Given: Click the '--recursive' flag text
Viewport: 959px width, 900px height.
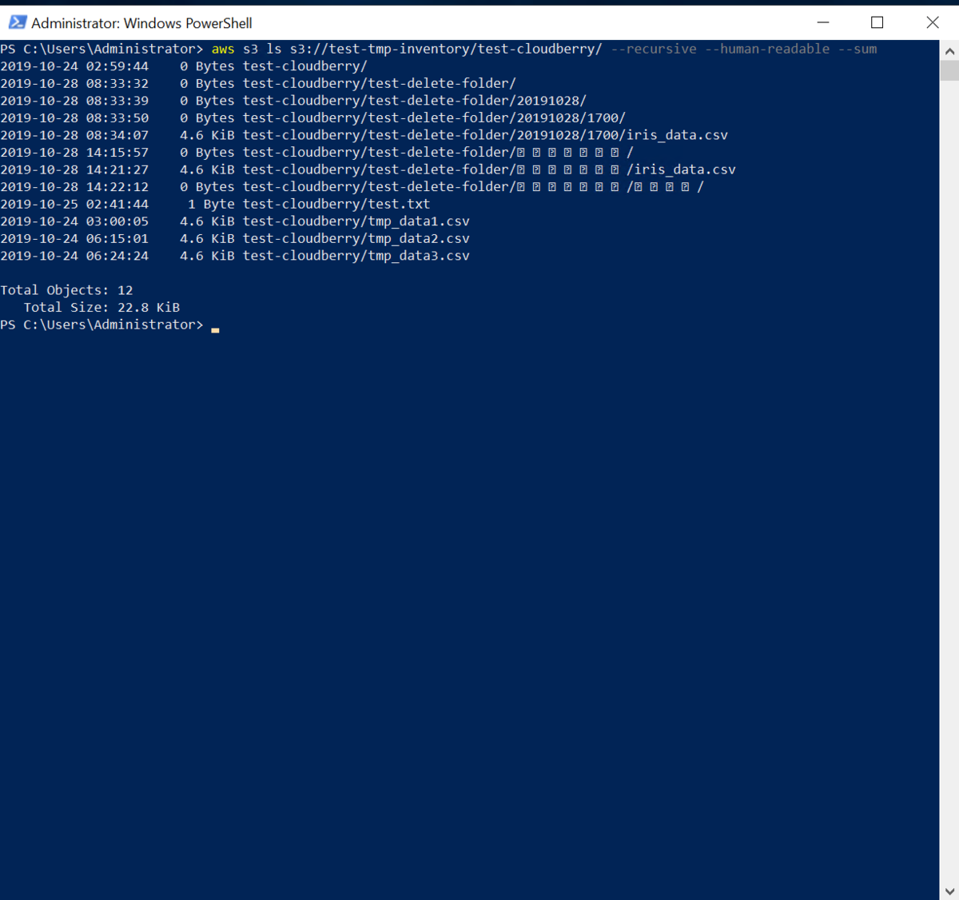Looking at the screenshot, I should click(x=654, y=49).
